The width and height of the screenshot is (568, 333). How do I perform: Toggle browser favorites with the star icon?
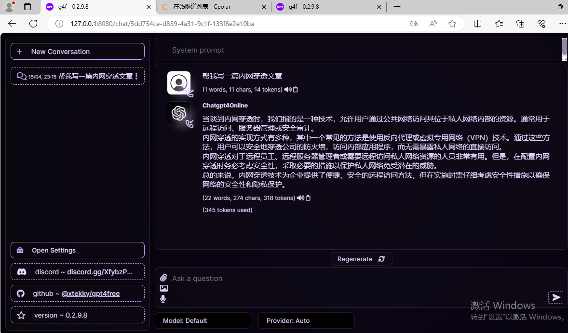pyautogui.click(x=452, y=23)
